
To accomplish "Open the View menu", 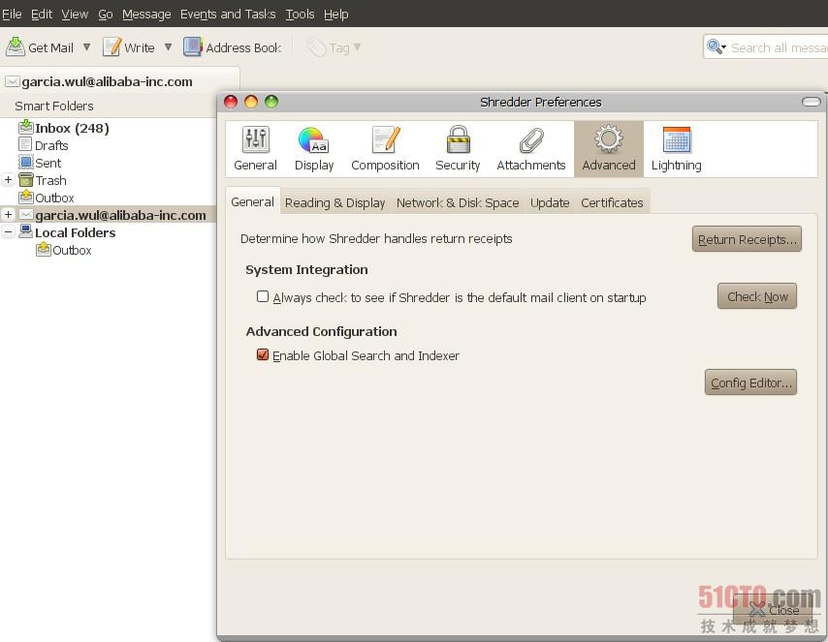I will (75, 15).
